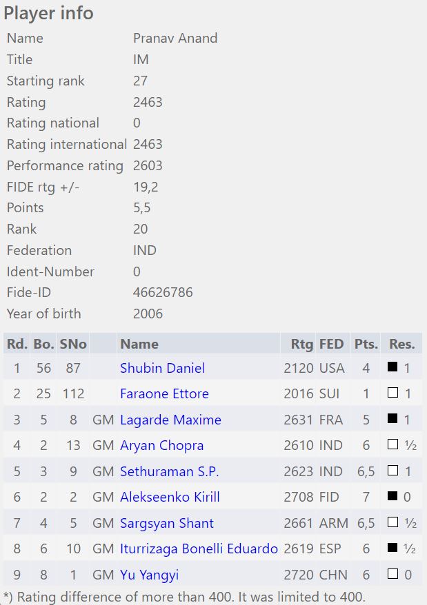Click black square icon in Lagarde Maxime row
427x605 pixels.
coord(393,420)
